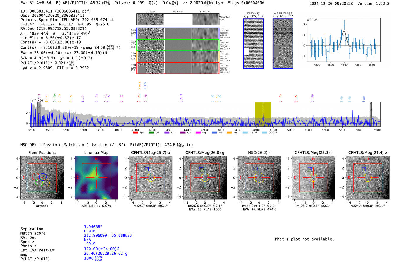Click the Flags:0x0000400d text

pyautogui.click(x=246, y=3)
